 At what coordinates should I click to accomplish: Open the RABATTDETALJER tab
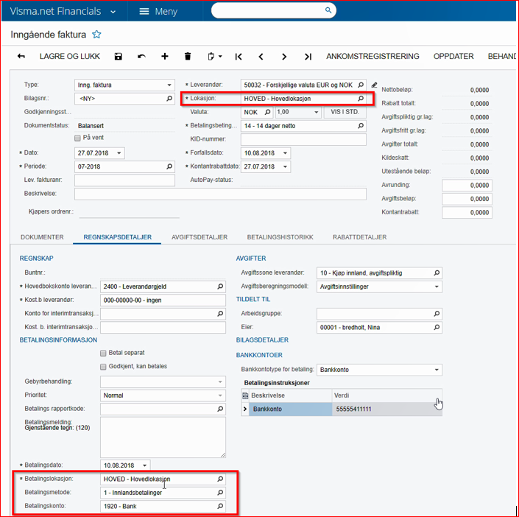point(359,237)
